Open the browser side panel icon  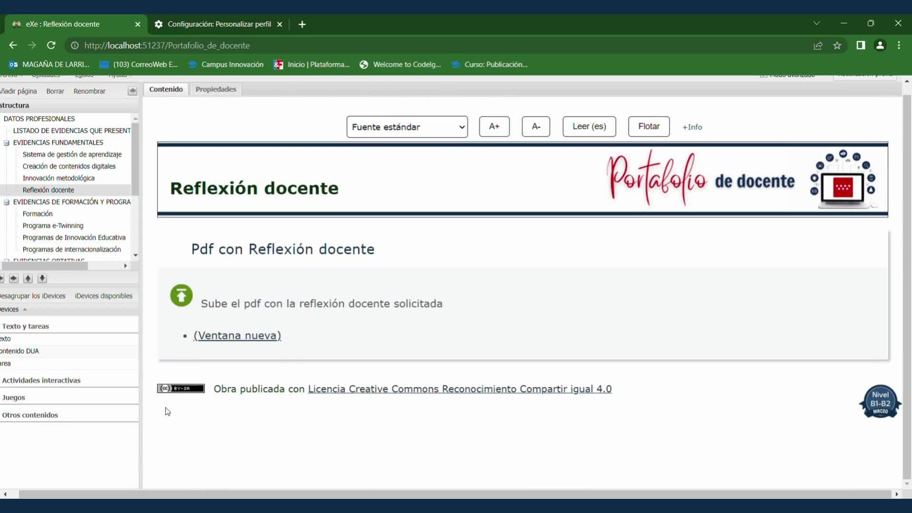pyautogui.click(x=861, y=46)
